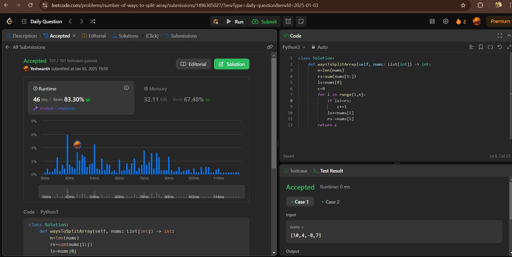This screenshot has width=512, height=257.
Task: Click avatar marker on runtime chart
Action: (77, 145)
